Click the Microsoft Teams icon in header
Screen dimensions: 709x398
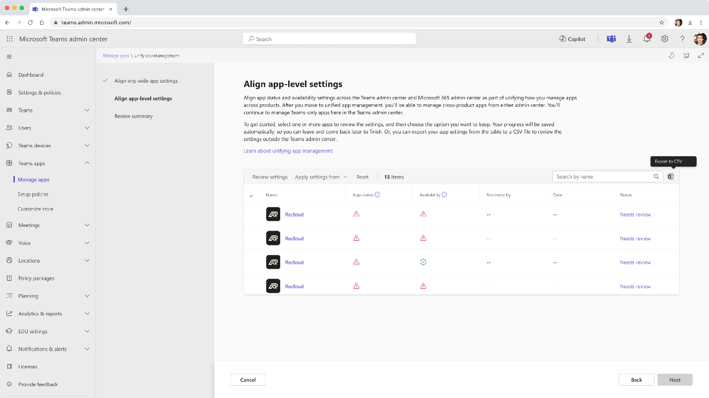pos(611,39)
